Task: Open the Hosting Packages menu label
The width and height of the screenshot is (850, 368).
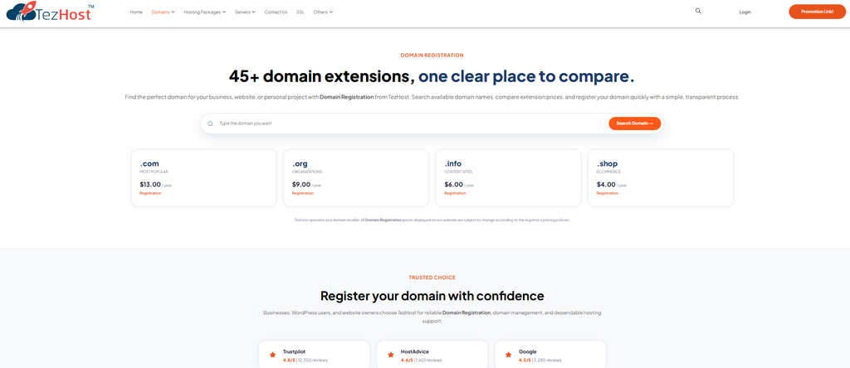Action: [x=203, y=12]
